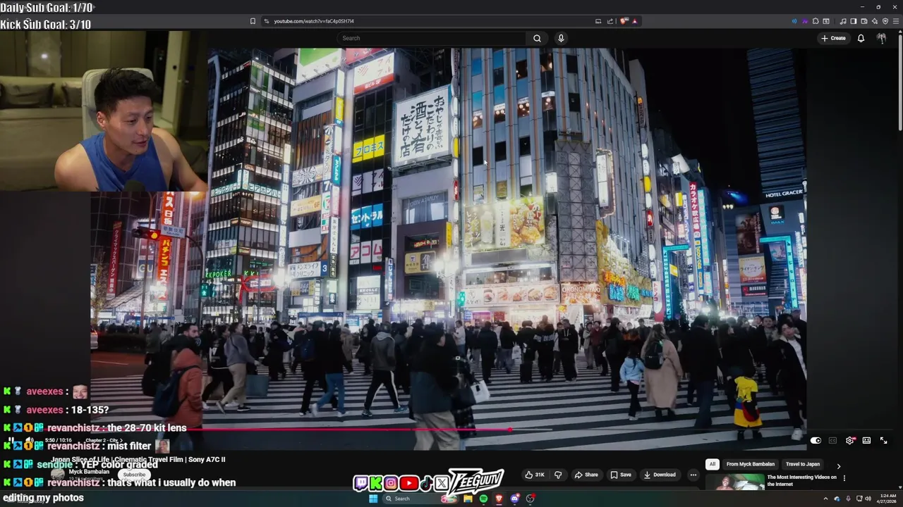Toggle the autoplay switch in player
903x507 pixels.
click(816, 441)
